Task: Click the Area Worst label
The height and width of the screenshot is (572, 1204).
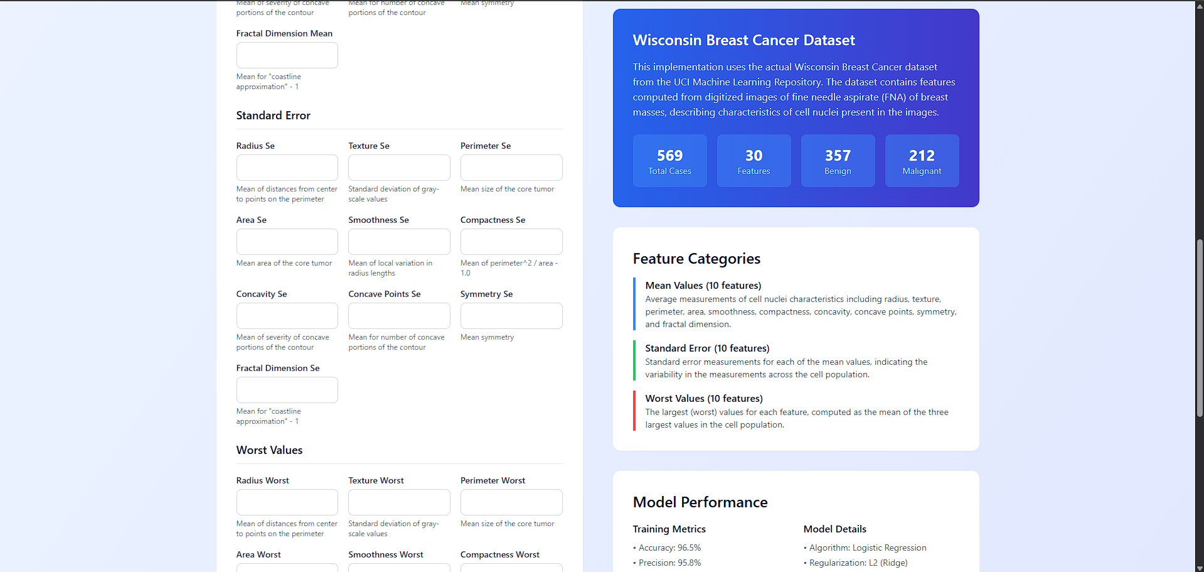Action: [258, 554]
